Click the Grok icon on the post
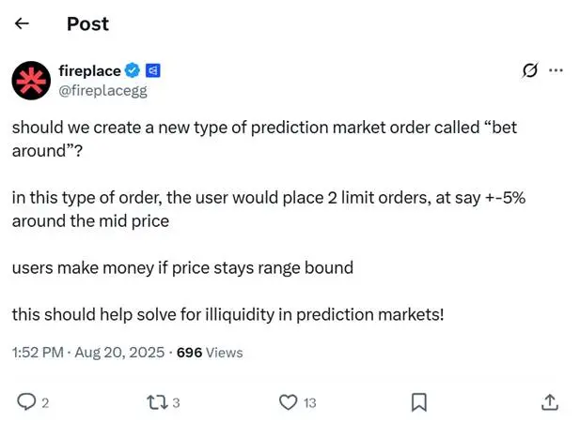Viewport: 580px width, 423px height. point(529,70)
